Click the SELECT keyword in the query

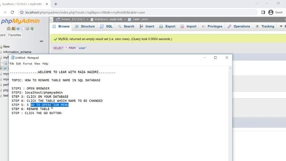[59, 48]
